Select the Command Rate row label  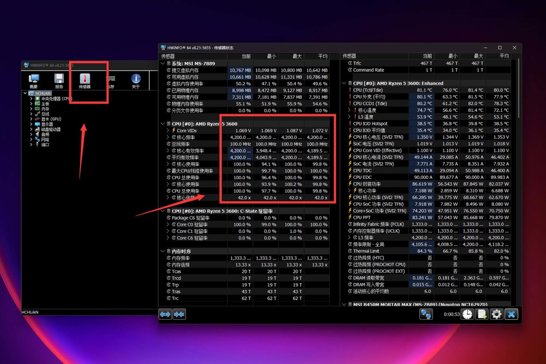369,70
